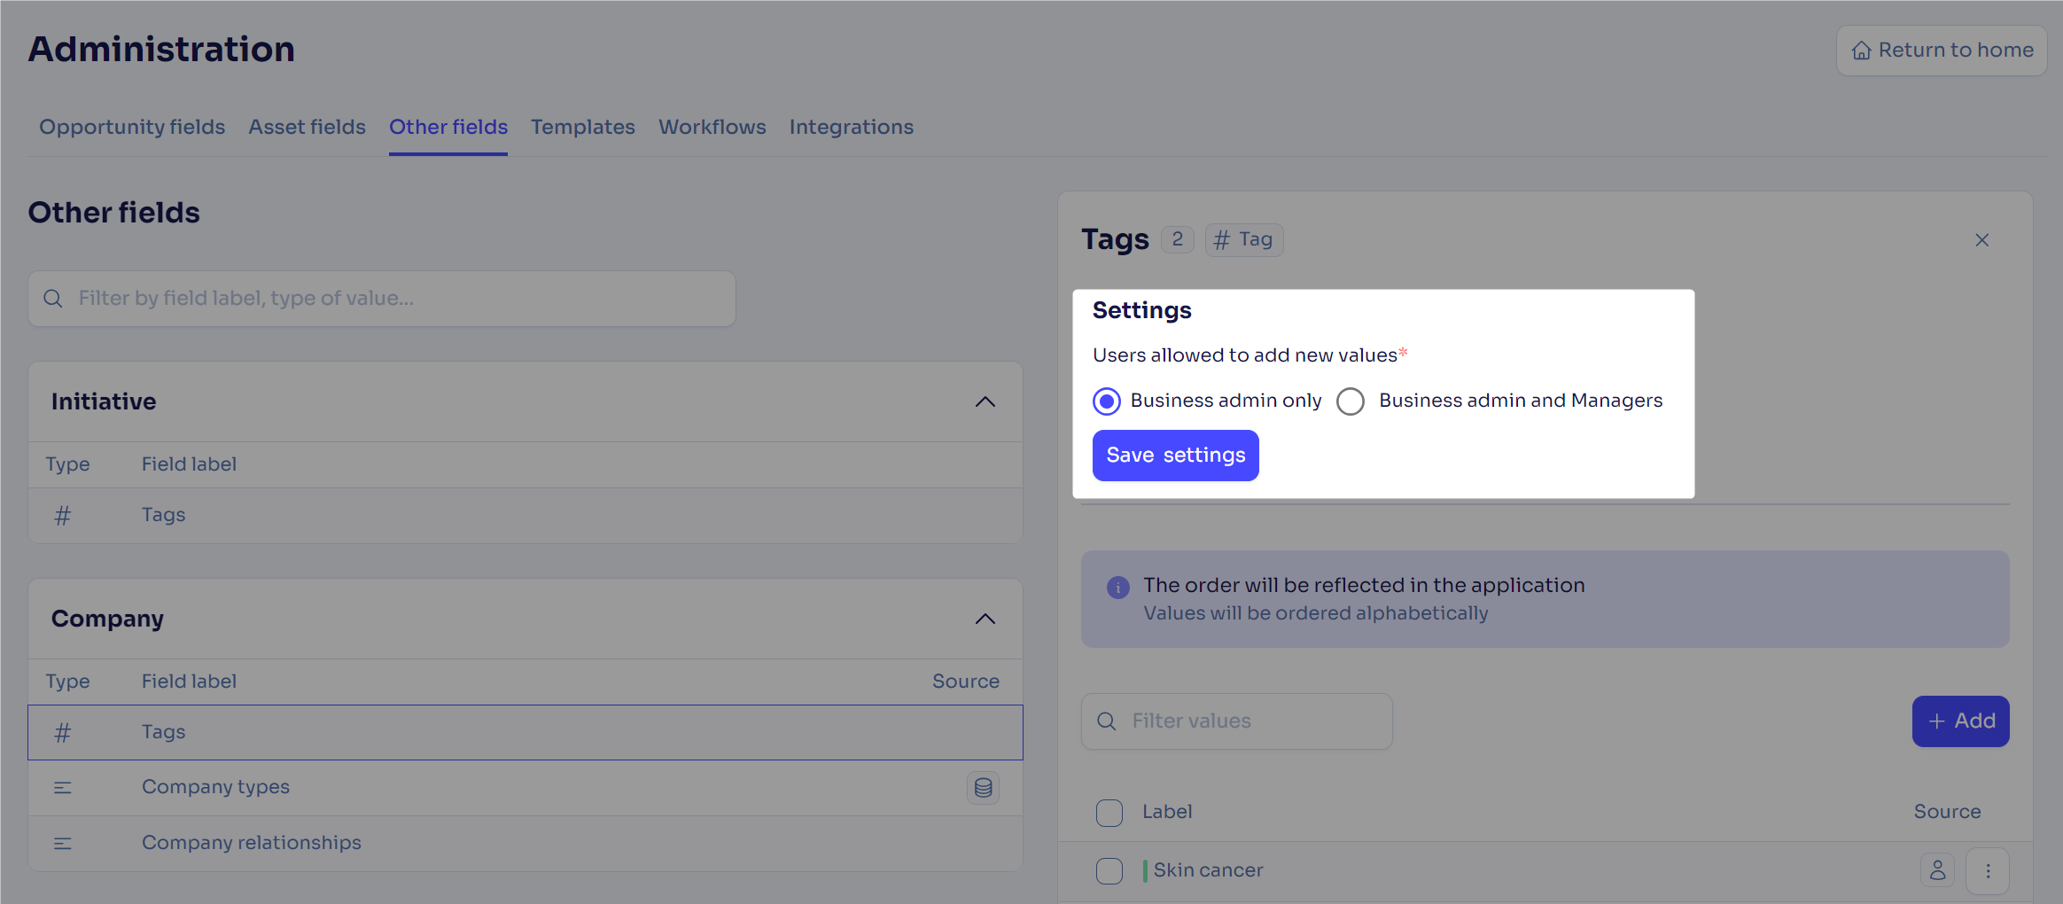Viewport: 2063px width, 904px height.
Task: Select Business admin and Managers radio button
Action: click(x=1351, y=401)
